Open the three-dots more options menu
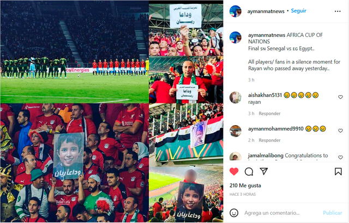The width and height of the screenshot is (349, 223). (338, 11)
